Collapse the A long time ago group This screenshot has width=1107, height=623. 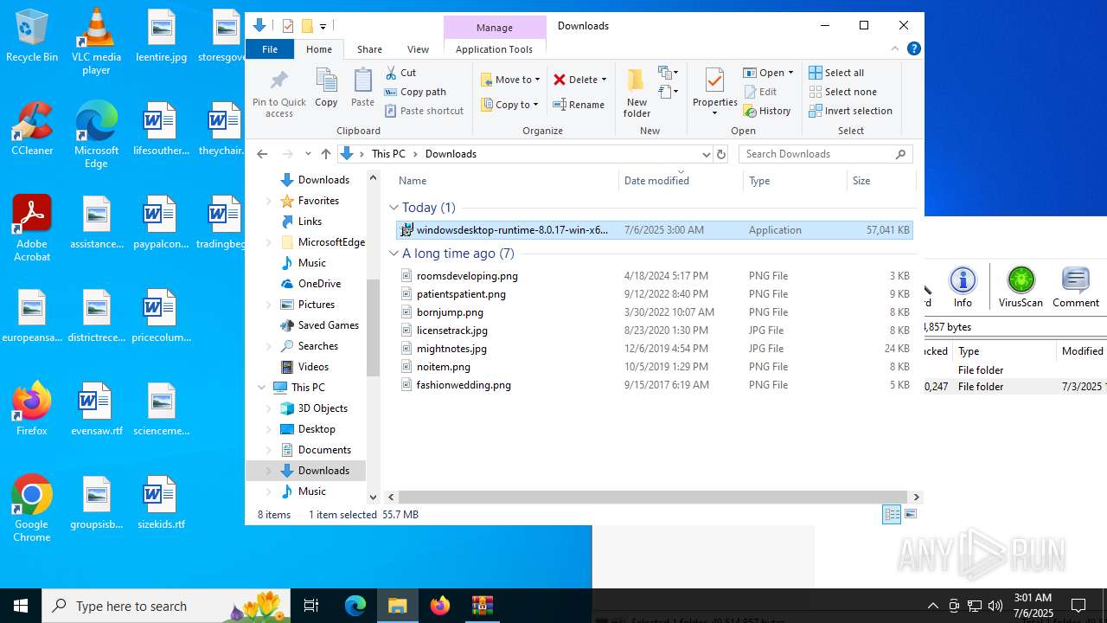394,254
